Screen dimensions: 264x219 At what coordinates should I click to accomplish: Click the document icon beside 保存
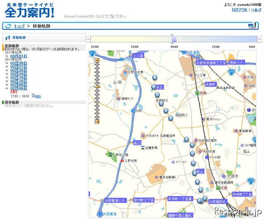[x=33, y=96]
